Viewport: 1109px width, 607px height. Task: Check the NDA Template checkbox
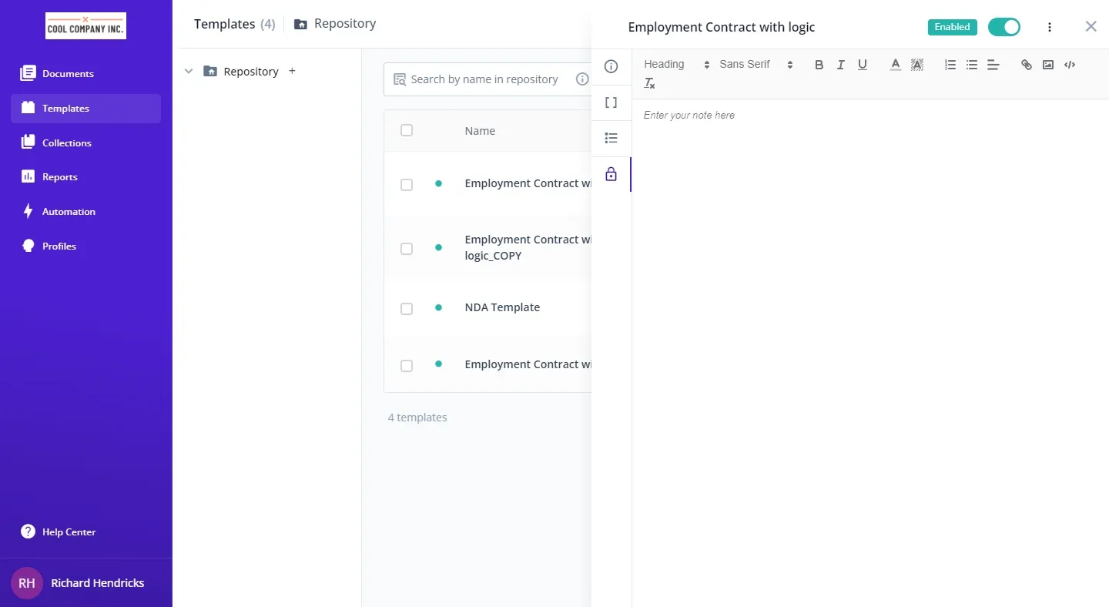coord(407,309)
